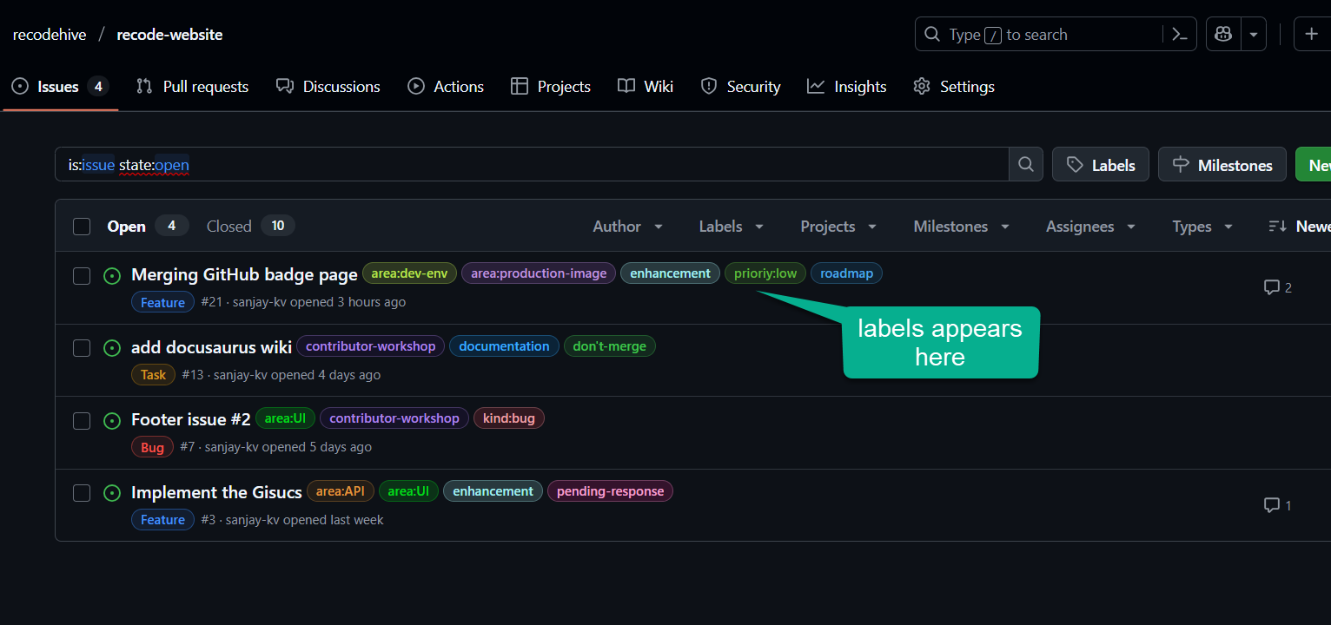This screenshot has height=625, width=1331.
Task: Open issue Implement the Gisucs
Action: click(216, 492)
